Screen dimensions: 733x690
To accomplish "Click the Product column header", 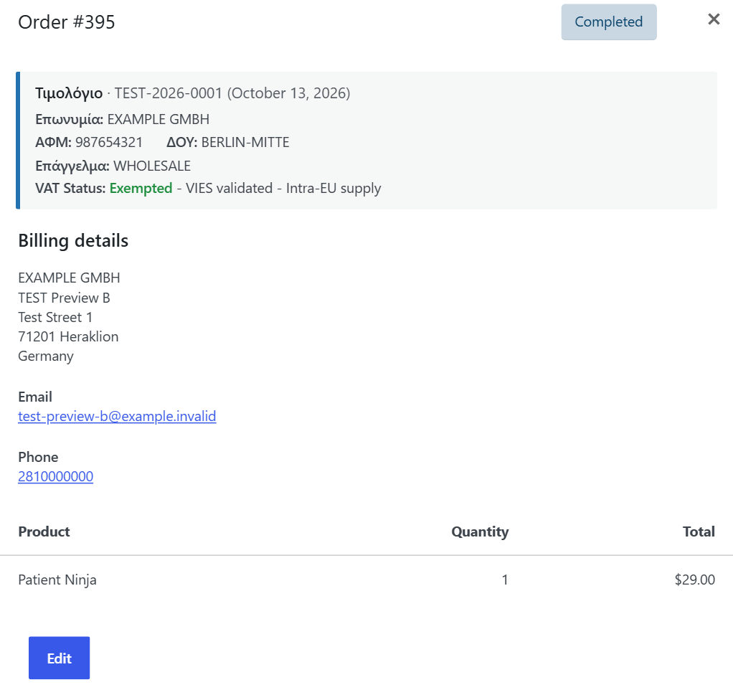I will click(x=44, y=531).
